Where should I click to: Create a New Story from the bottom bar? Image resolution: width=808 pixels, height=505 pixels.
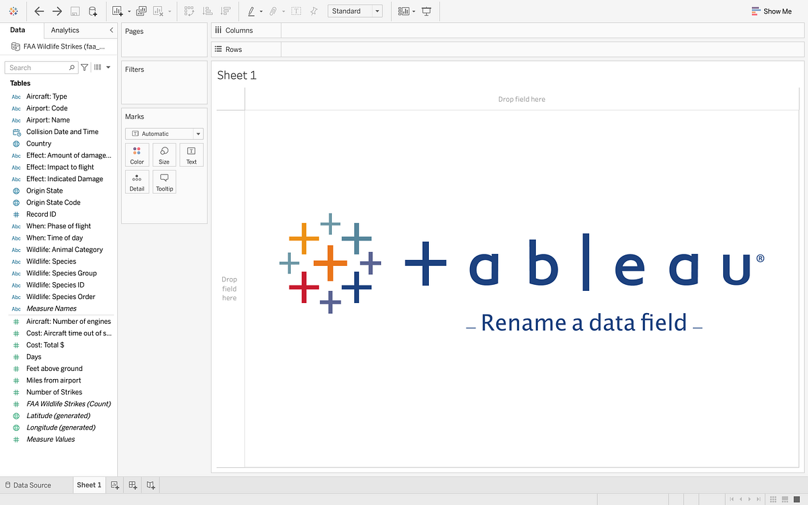point(150,485)
